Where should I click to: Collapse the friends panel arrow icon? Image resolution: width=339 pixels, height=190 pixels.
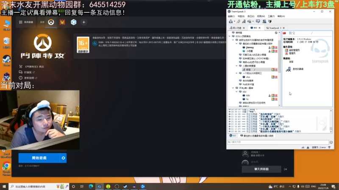click(285, 169)
